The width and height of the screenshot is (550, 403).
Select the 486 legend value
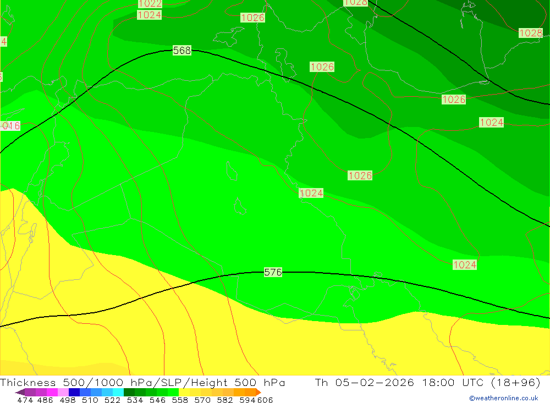click(x=45, y=400)
